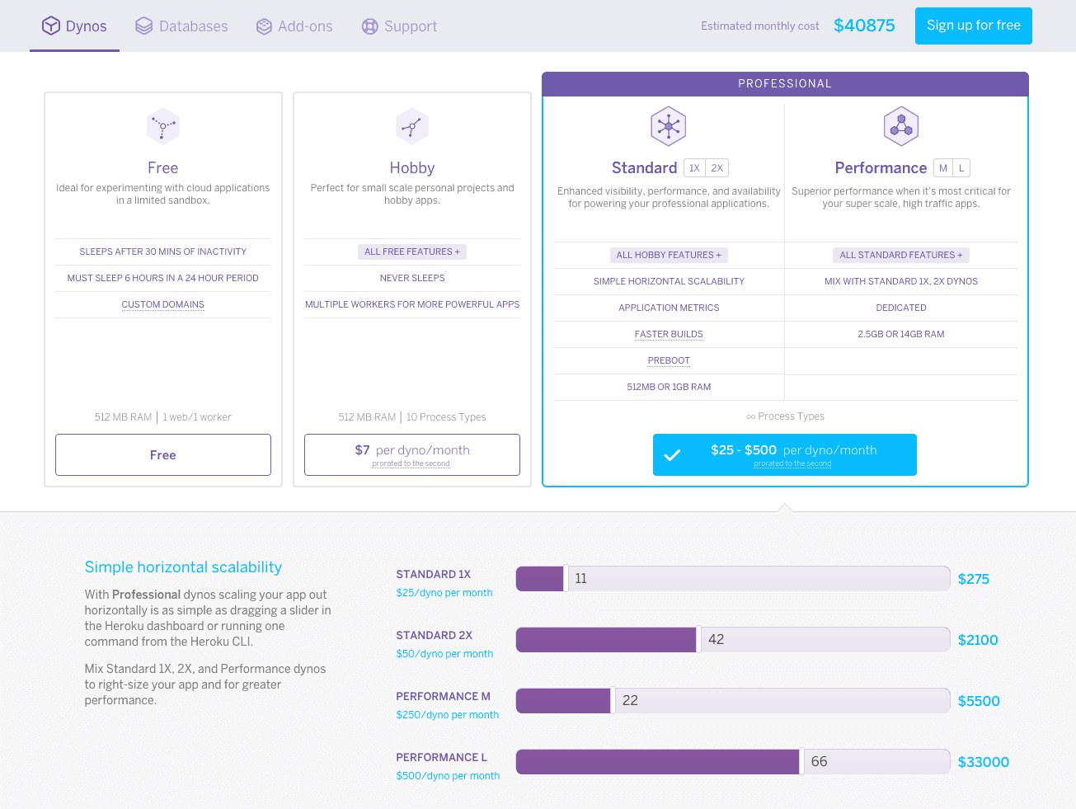The width and height of the screenshot is (1076, 809).
Task: Click the Performance L count input field
Action: pyautogui.click(x=876, y=761)
